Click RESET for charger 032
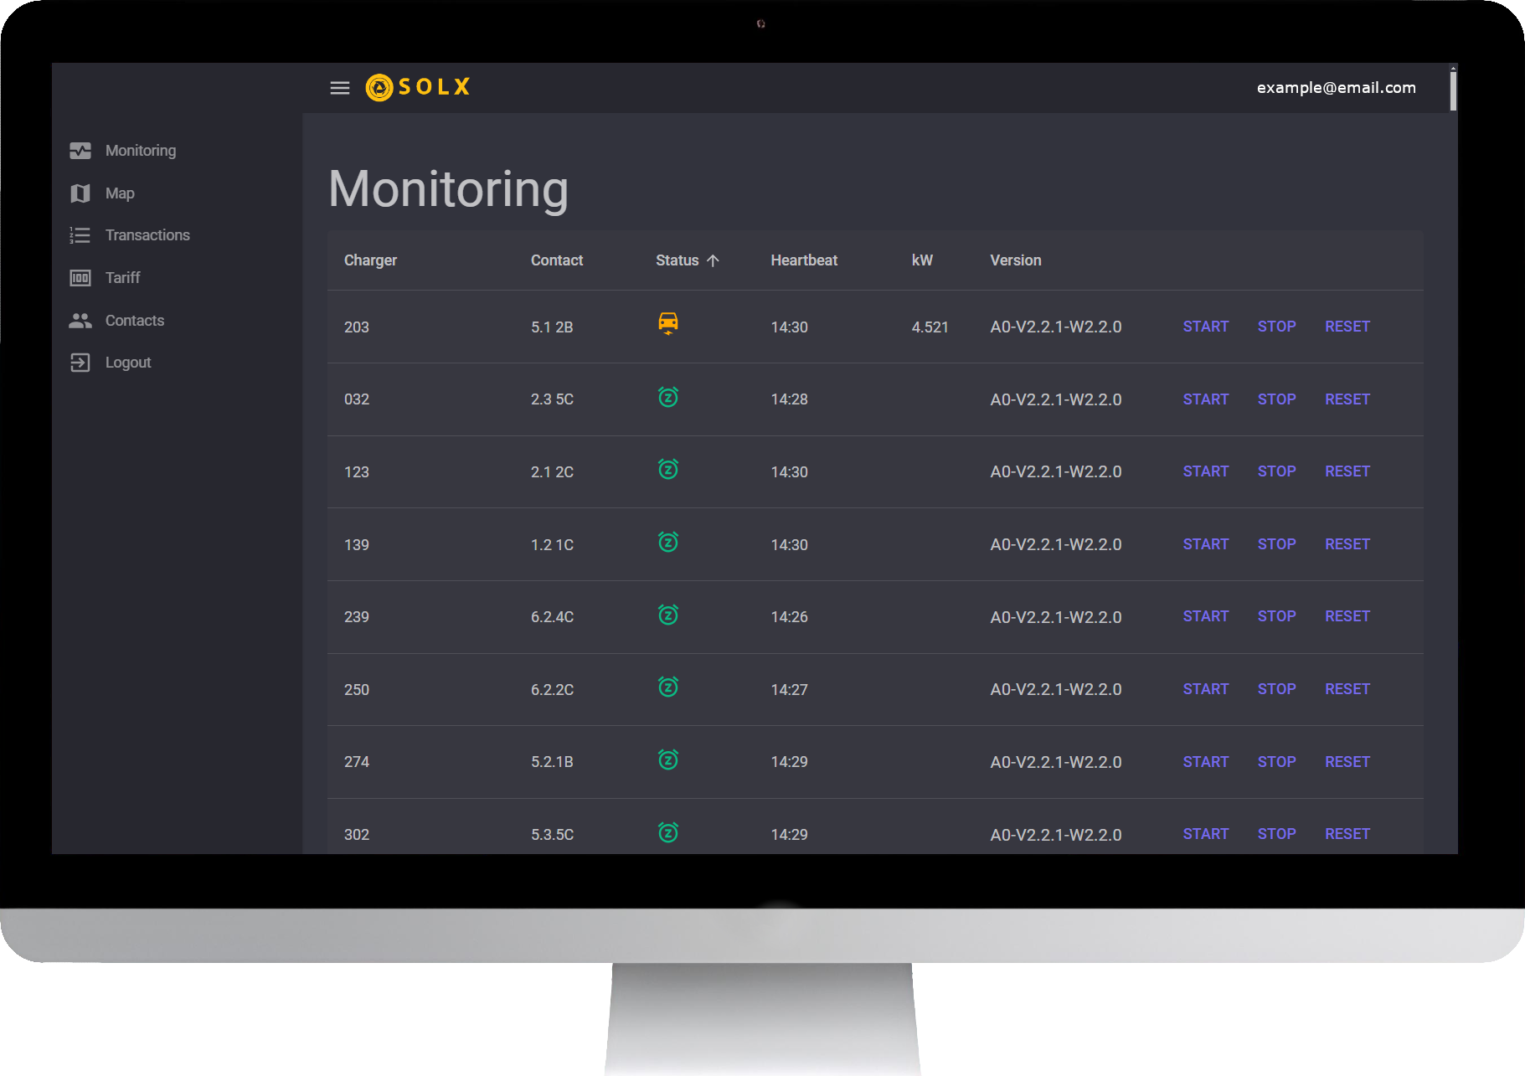This screenshot has width=1525, height=1076. pos(1347,399)
